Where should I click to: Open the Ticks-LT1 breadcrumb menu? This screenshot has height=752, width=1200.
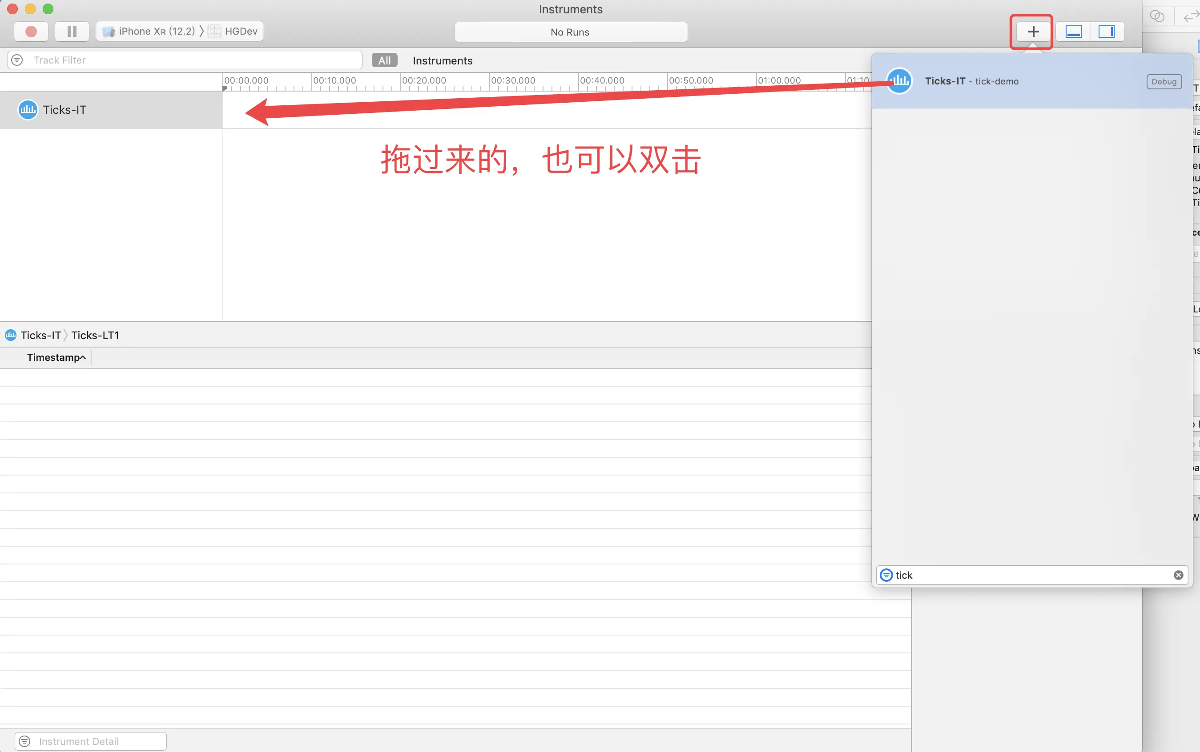95,335
